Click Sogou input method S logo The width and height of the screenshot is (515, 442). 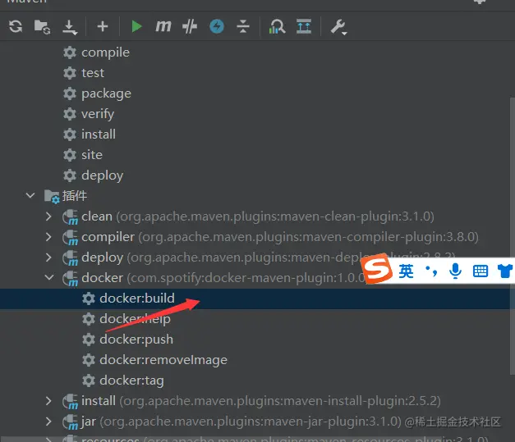tap(377, 268)
